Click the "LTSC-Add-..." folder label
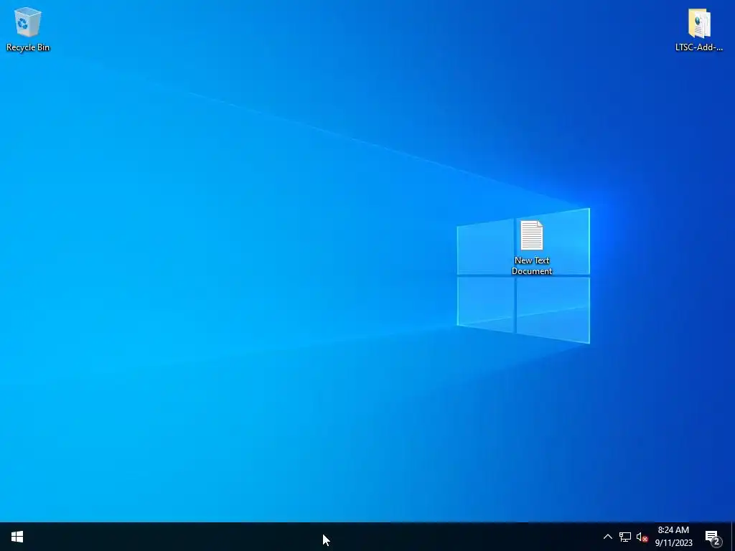Image resolution: width=735 pixels, height=551 pixels. pyautogui.click(x=699, y=47)
